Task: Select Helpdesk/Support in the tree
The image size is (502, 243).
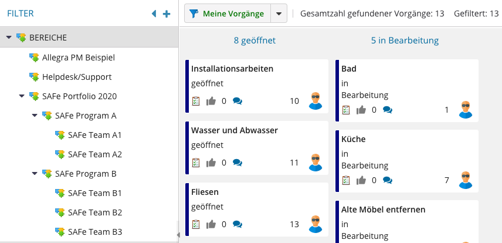Action: tap(76, 76)
